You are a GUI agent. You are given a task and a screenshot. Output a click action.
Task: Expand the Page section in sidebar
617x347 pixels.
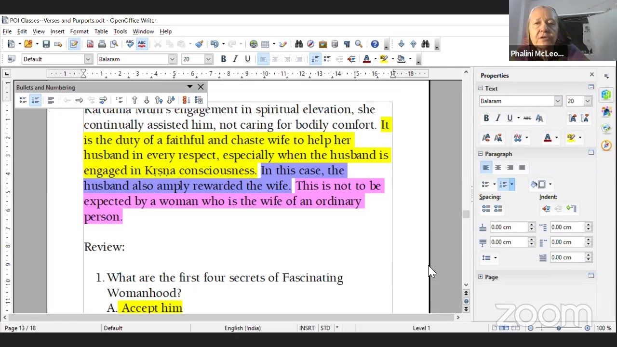pyautogui.click(x=480, y=277)
